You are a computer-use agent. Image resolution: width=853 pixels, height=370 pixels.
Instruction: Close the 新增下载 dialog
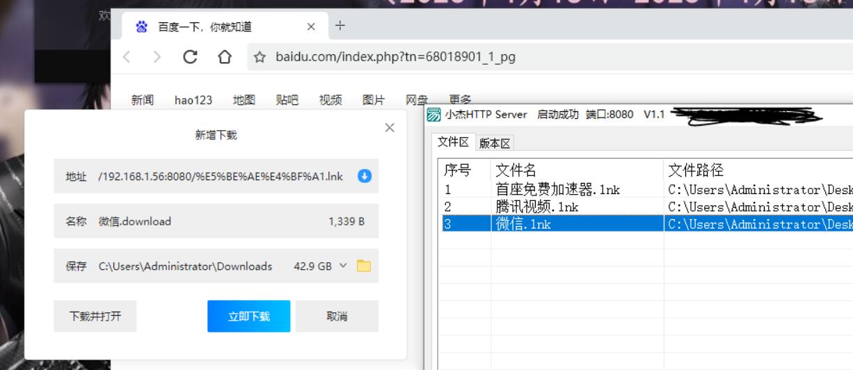[x=390, y=127]
